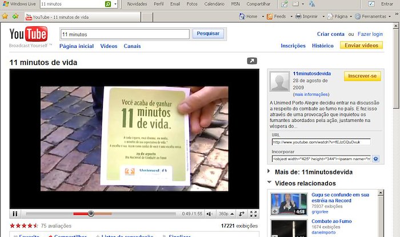Mute the video using the speaker icon
The width and height of the screenshot is (400, 237).
pyautogui.click(x=210, y=214)
